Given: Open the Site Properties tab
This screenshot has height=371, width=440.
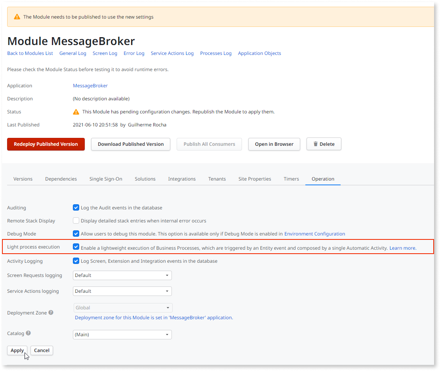Looking at the screenshot, I should (255, 179).
